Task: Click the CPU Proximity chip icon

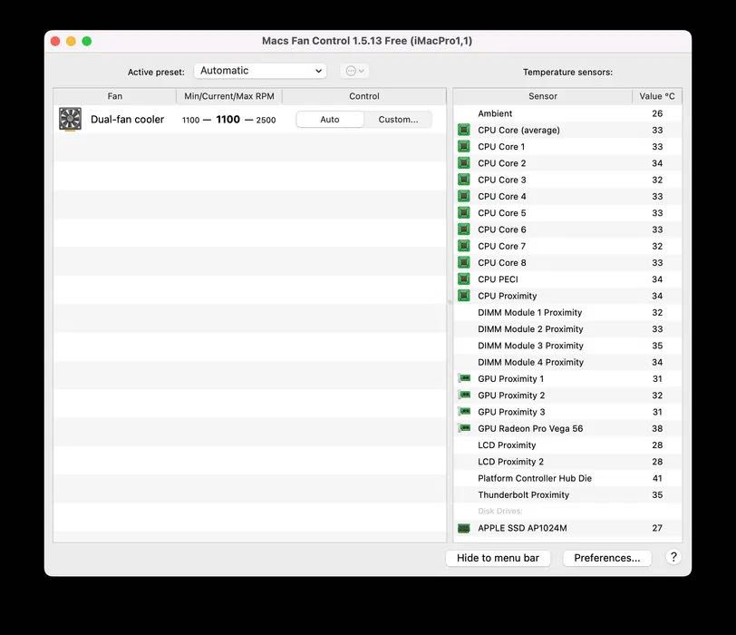Action: [464, 296]
